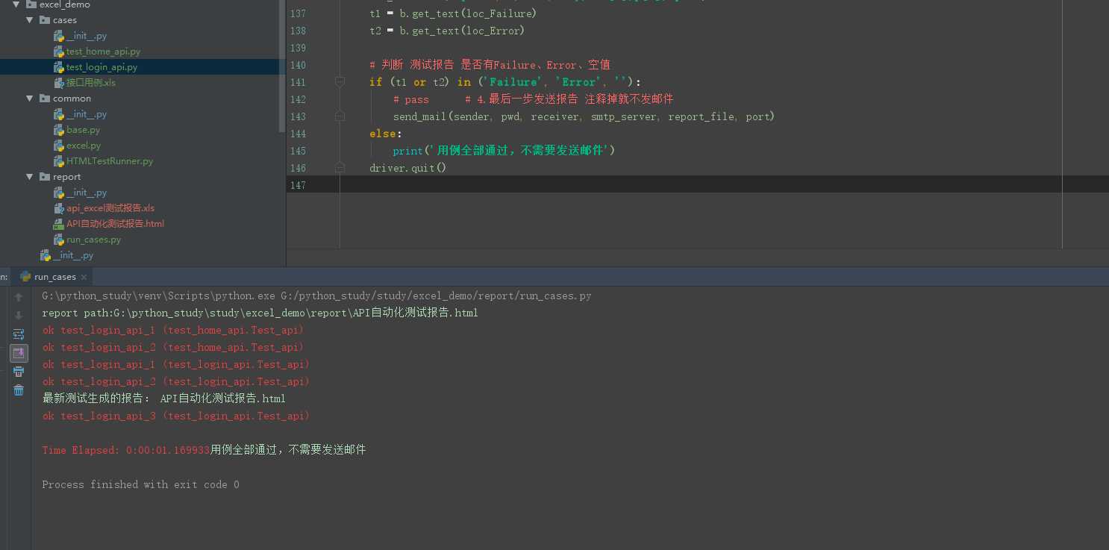Click 'ok test_login_api_3 (test_login_api.Test_api)' output

(x=176, y=416)
